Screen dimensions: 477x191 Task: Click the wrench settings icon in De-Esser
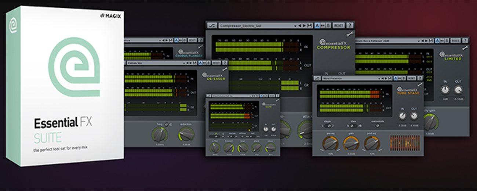click(225, 69)
